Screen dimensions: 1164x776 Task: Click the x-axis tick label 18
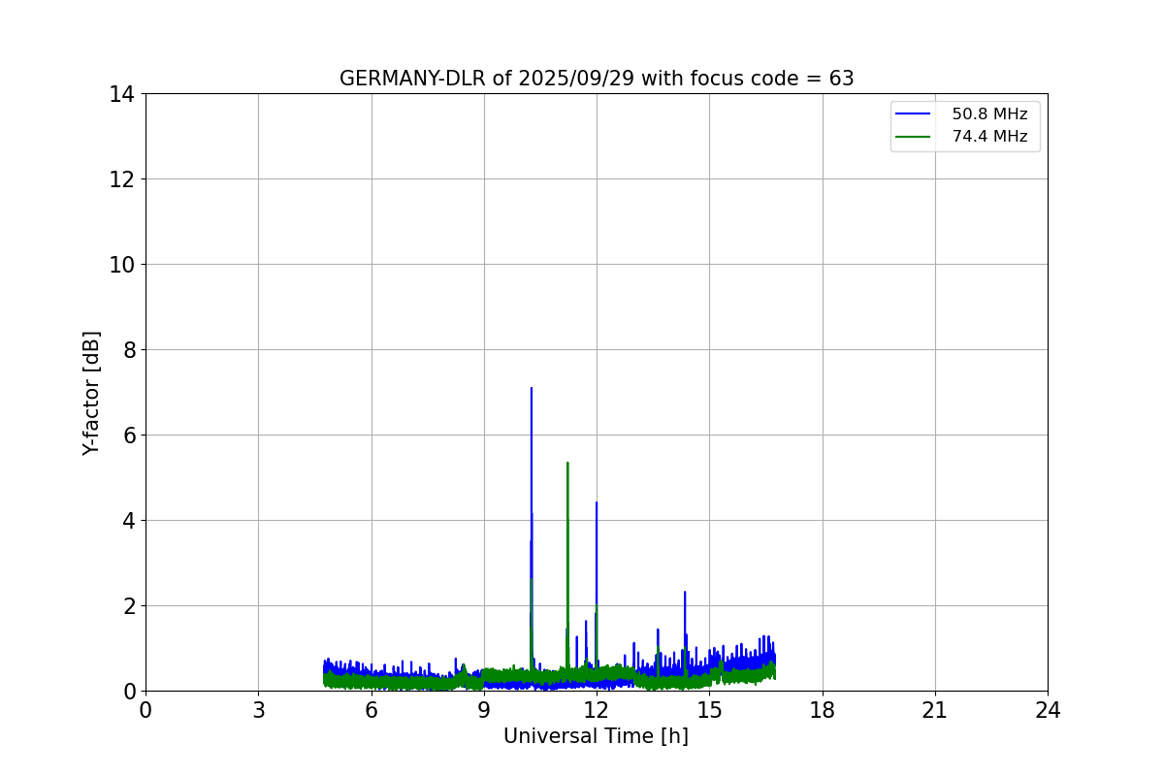[823, 710]
